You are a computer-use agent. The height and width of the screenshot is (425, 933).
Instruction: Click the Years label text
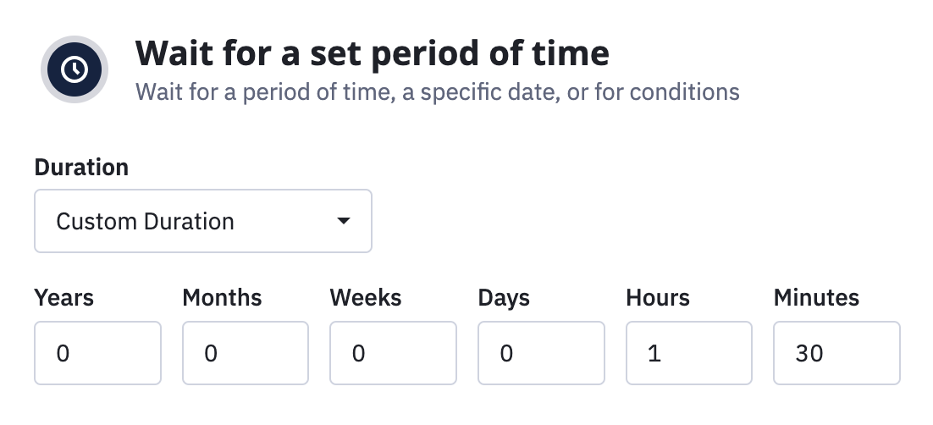point(64,298)
